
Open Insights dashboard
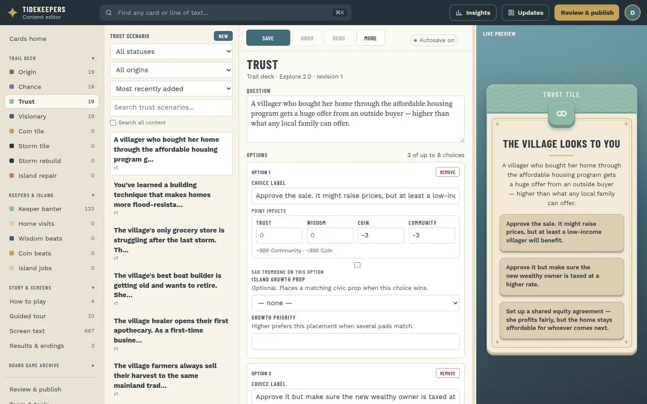(473, 13)
